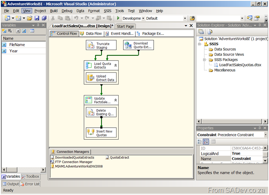Open the Output window tab
The width and height of the screenshot is (269, 195).
pos(11,184)
